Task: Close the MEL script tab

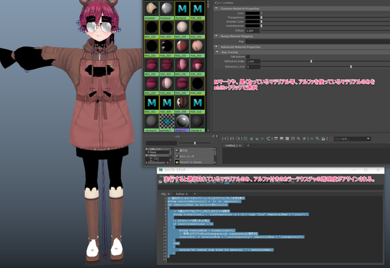Action: point(169,194)
